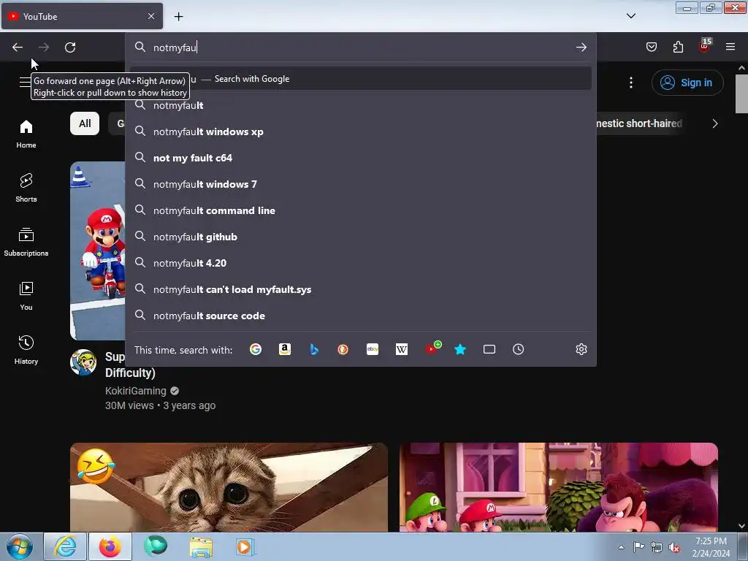Screen dimensions: 748x561
Task: Choose suggestion "notmyfault 4.20"
Action: (361, 263)
